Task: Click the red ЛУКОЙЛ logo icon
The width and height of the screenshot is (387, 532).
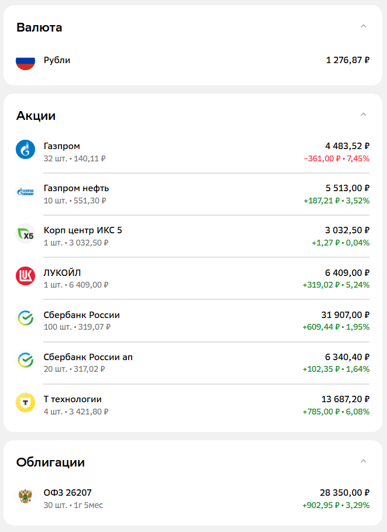Action: 26,276
